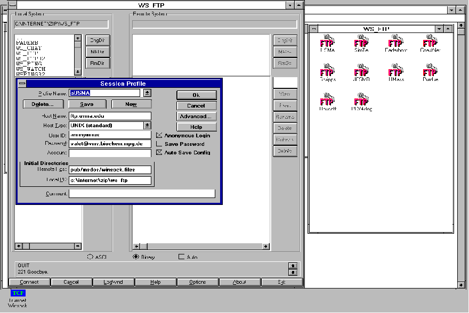Select the PADERB directory in local list
Screen dimensions: 469x313
pyautogui.click(x=27, y=43)
